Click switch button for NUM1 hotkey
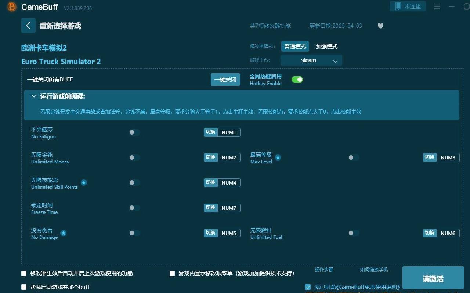470x293 pixels. [x=210, y=132]
